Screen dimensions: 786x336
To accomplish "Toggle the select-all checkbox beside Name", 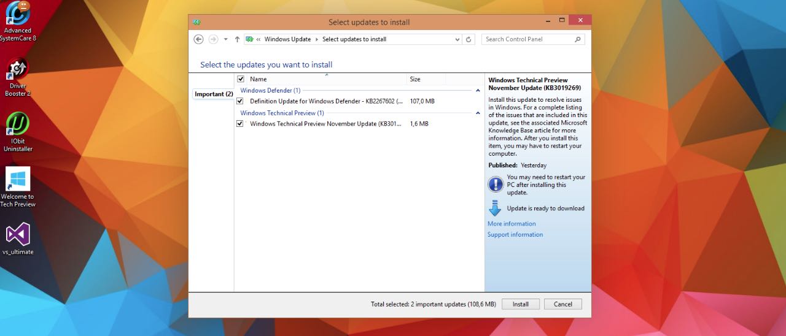I will coord(241,79).
